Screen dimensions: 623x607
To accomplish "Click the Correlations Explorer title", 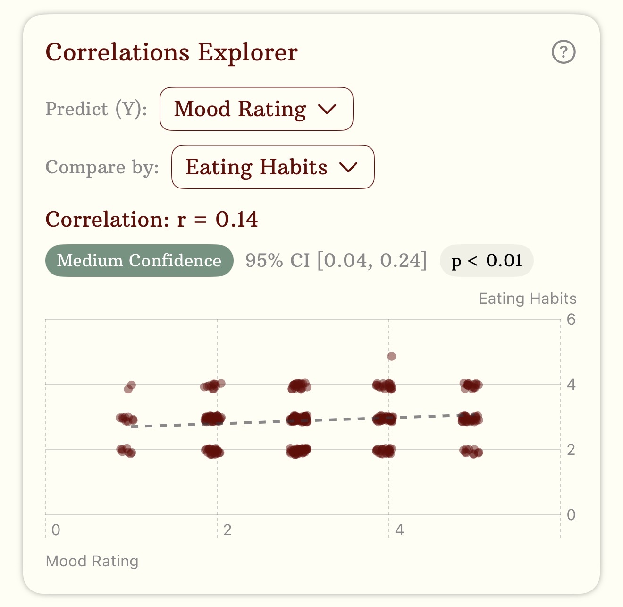I will pos(171,52).
